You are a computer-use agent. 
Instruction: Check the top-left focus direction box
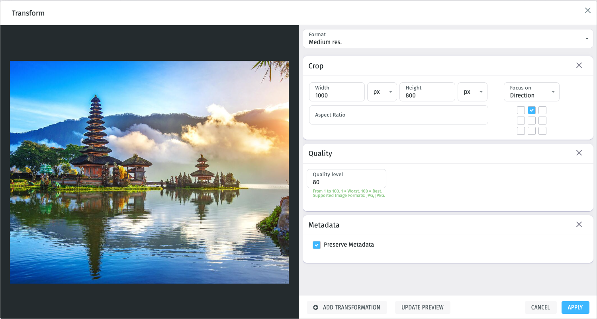[521, 110]
